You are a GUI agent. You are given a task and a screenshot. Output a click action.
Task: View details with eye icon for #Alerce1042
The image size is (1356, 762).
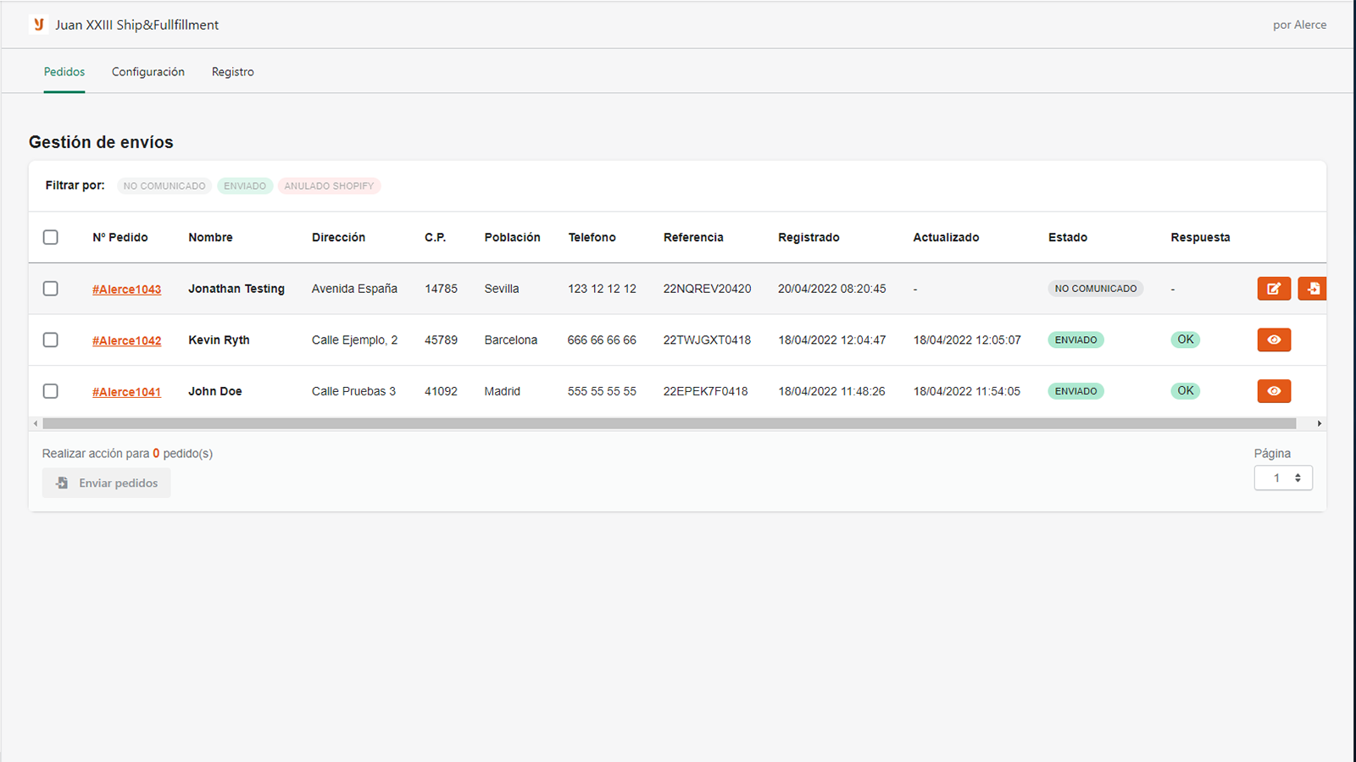pos(1274,340)
